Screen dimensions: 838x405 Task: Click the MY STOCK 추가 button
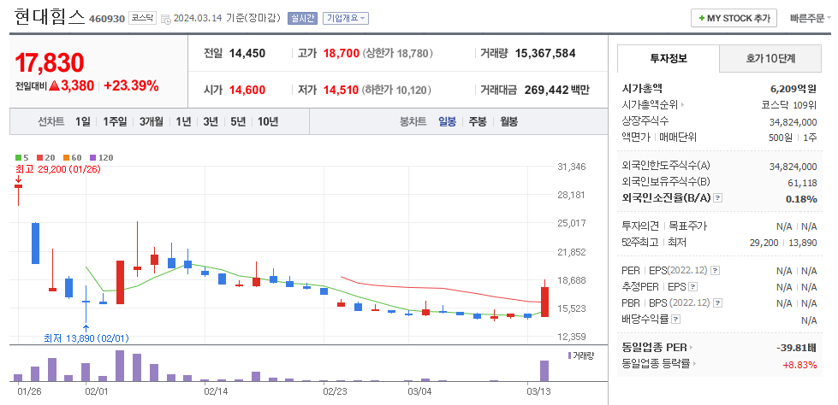tap(734, 18)
